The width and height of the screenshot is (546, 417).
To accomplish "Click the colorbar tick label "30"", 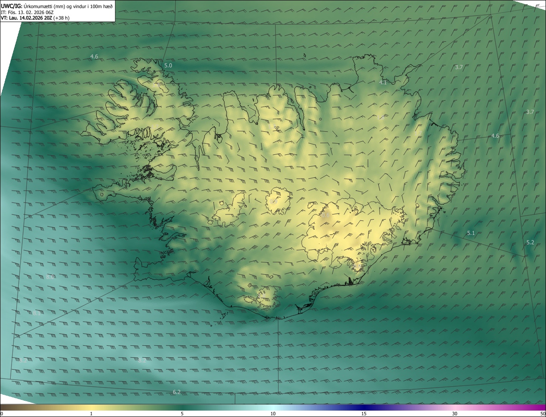I will (x=455, y=414).
